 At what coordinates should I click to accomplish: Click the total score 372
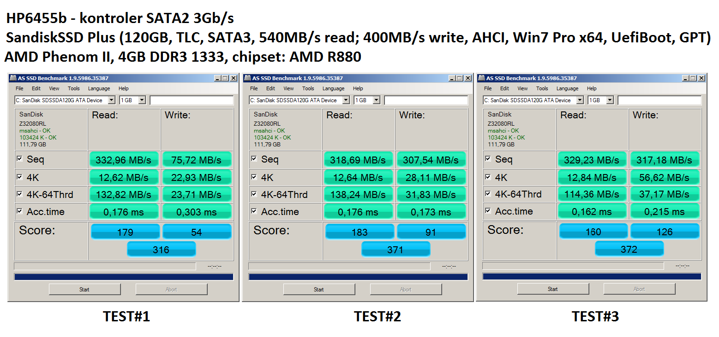click(629, 249)
